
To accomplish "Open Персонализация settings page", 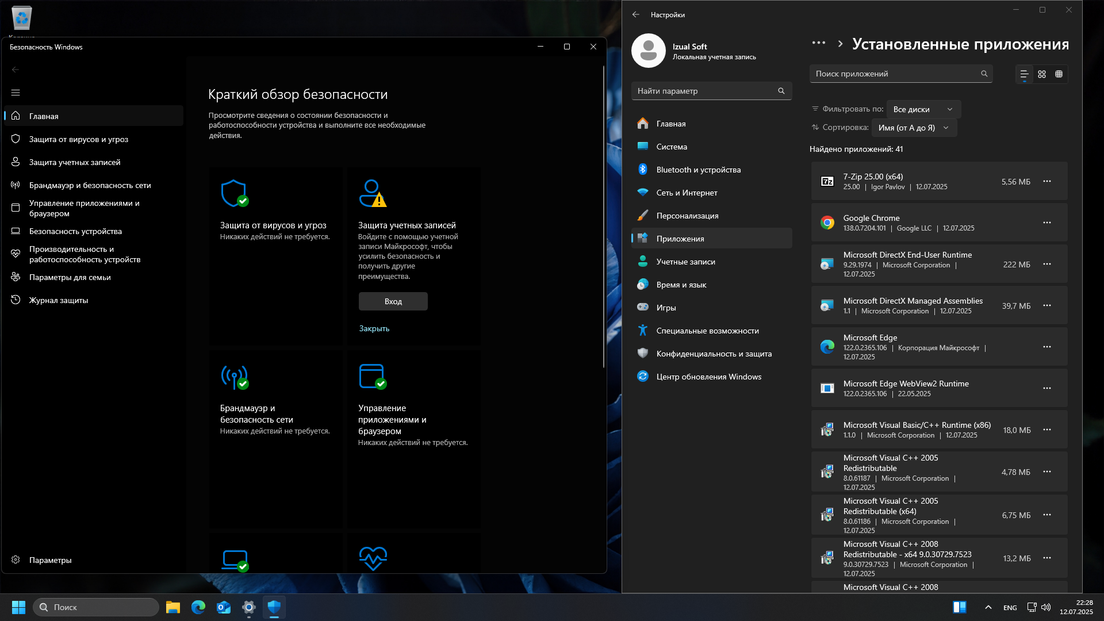I will click(711, 216).
